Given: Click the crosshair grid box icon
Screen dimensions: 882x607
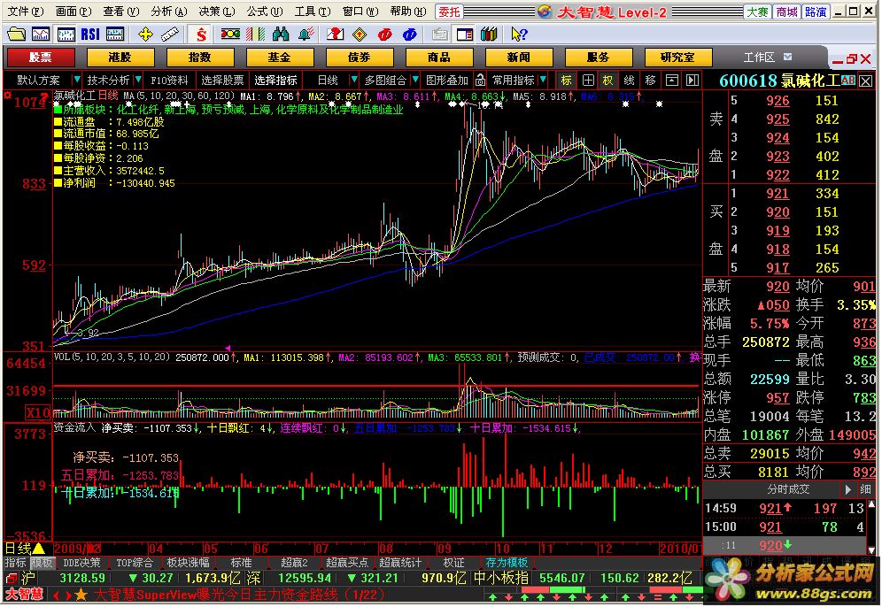Looking at the screenshot, I should (x=588, y=81).
